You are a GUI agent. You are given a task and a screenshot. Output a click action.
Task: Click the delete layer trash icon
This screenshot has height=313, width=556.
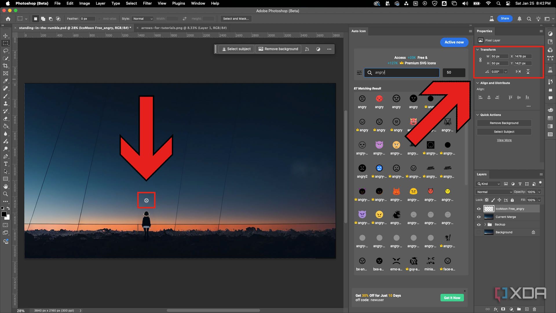(535, 309)
